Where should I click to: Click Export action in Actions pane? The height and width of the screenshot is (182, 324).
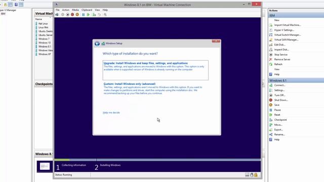pos(278,130)
